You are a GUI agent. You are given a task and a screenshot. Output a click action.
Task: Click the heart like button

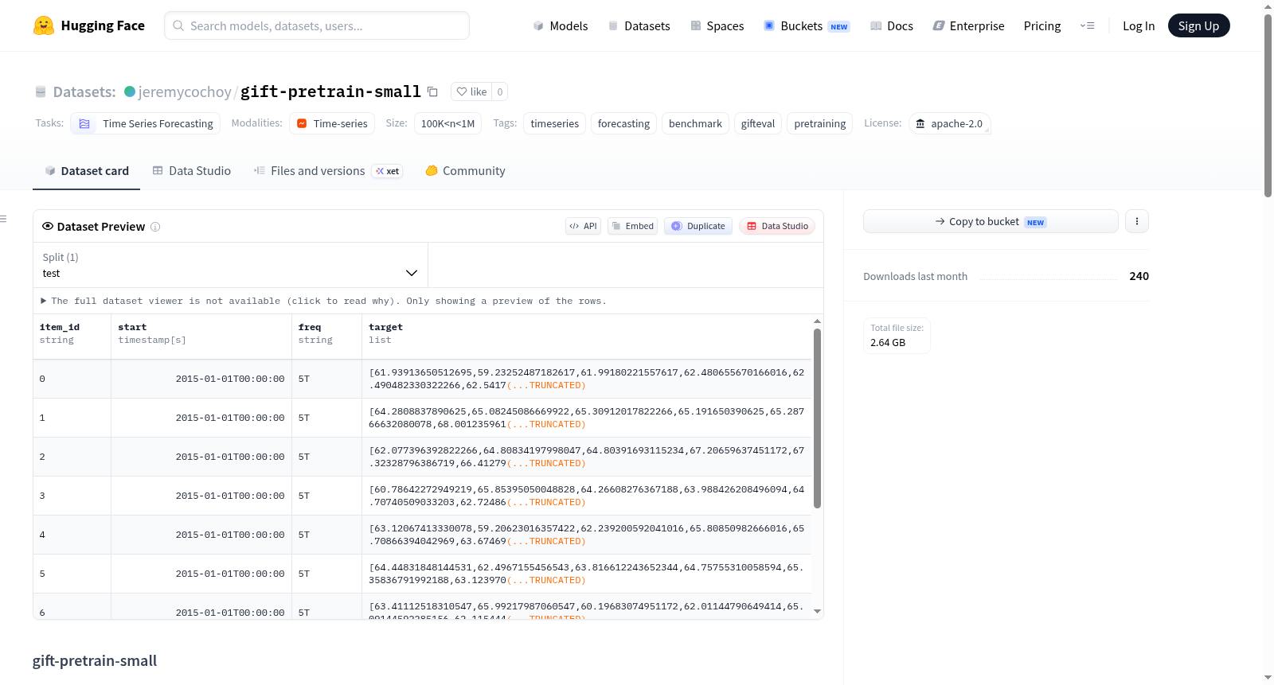pos(471,91)
